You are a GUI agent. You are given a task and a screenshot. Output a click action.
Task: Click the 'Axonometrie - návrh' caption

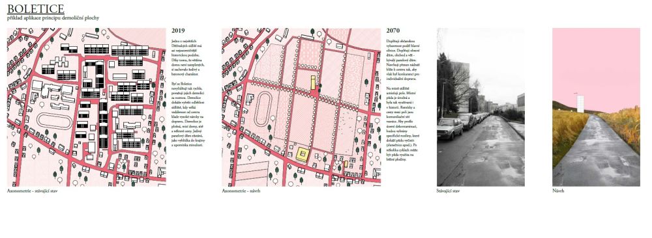tap(241, 191)
